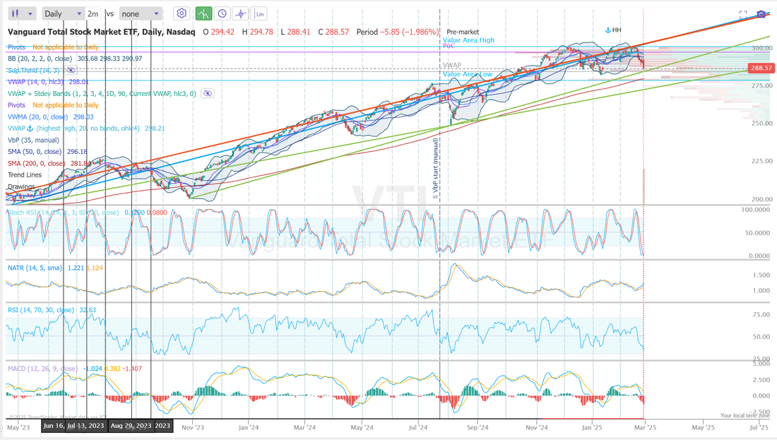Select the VWAP (14, 0, hlc3) indicator label
The width and height of the screenshot is (777, 440).
coord(36,82)
